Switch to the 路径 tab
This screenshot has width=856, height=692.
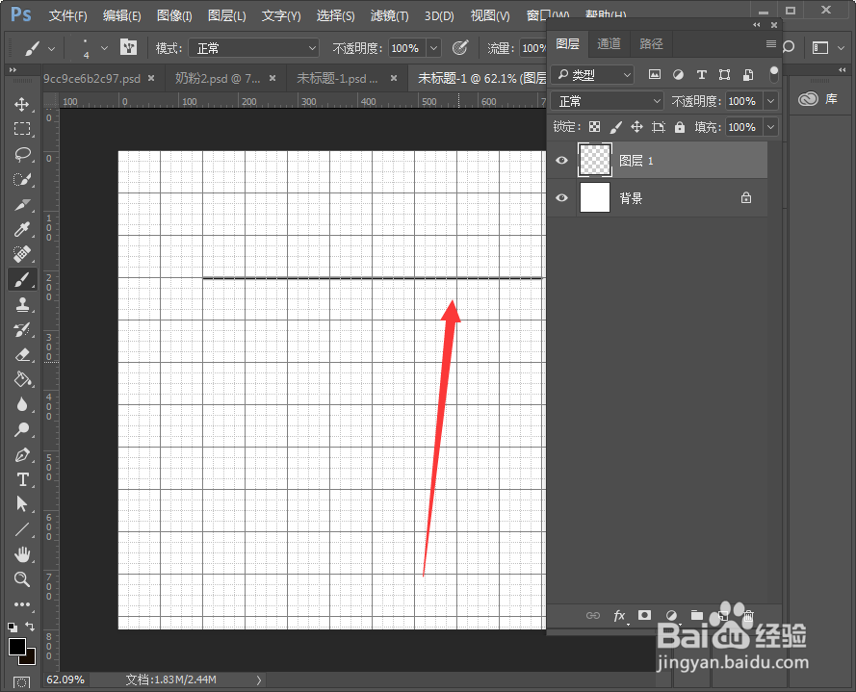tap(651, 43)
